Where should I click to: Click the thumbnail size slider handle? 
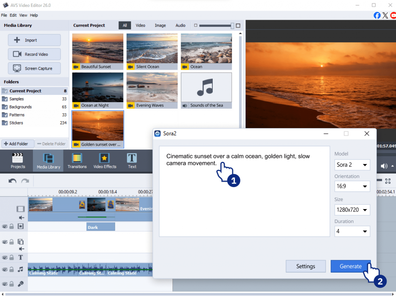232,26
